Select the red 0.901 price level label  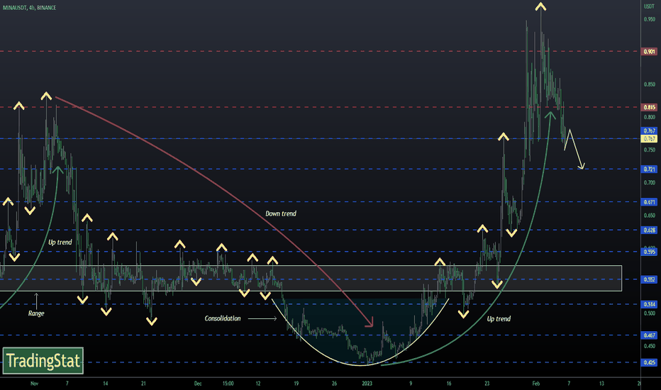point(649,52)
